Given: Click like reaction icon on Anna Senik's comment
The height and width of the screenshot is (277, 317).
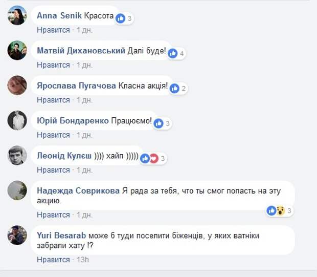Looking at the screenshot, I should tap(121, 18).
